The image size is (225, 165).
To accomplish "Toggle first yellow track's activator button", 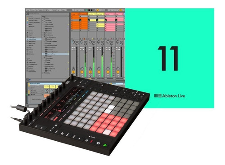I will [90, 72].
